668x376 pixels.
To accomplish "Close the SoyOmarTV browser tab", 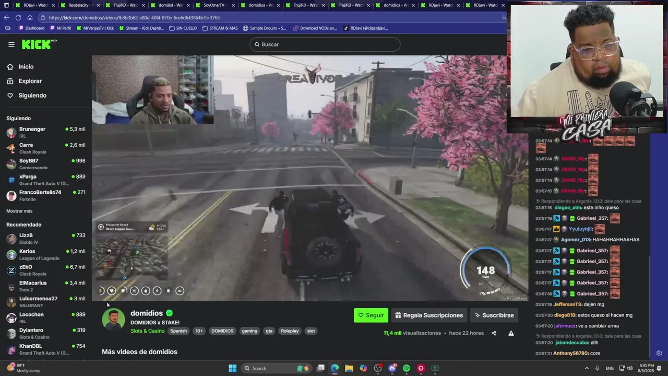I will point(233,5).
